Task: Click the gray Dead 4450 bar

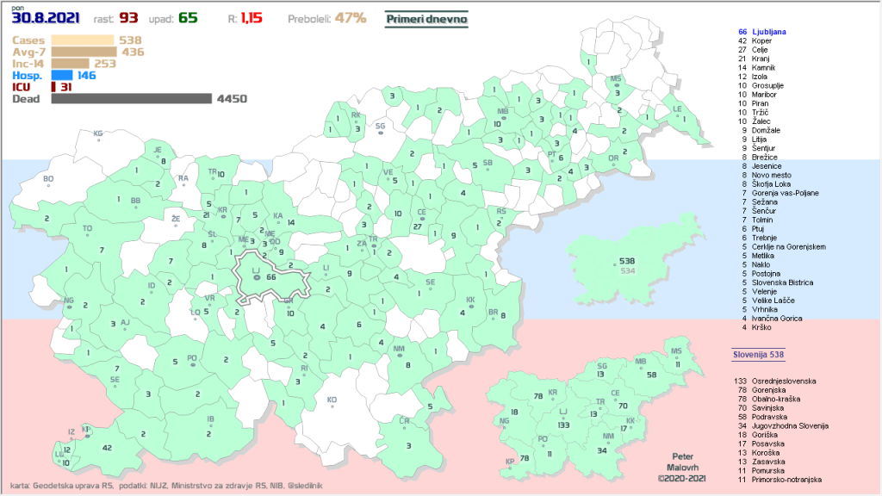Action: click(131, 99)
